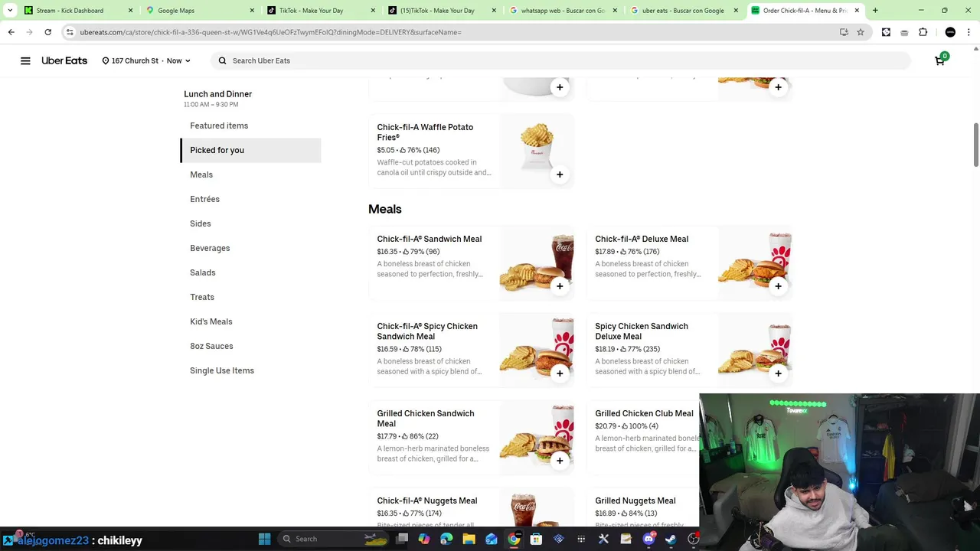The image size is (980, 551).
Task: Switch to uber eats Google search tab
Action: (683, 11)
